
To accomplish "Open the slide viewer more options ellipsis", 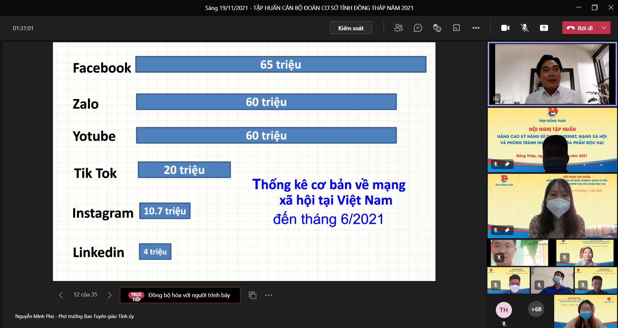I will coord(269,295).
